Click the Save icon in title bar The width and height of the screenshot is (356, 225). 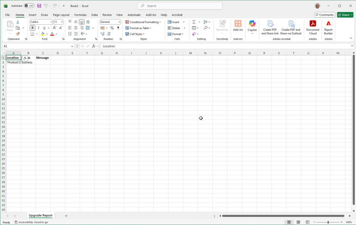pyautogui.click(x=39, y=6)
